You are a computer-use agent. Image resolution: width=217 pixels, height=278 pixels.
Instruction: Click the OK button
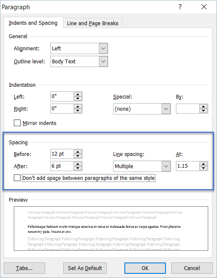pos(145,268)
